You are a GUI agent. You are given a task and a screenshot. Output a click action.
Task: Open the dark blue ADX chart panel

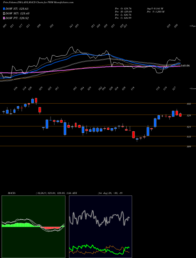click(100, 227)
